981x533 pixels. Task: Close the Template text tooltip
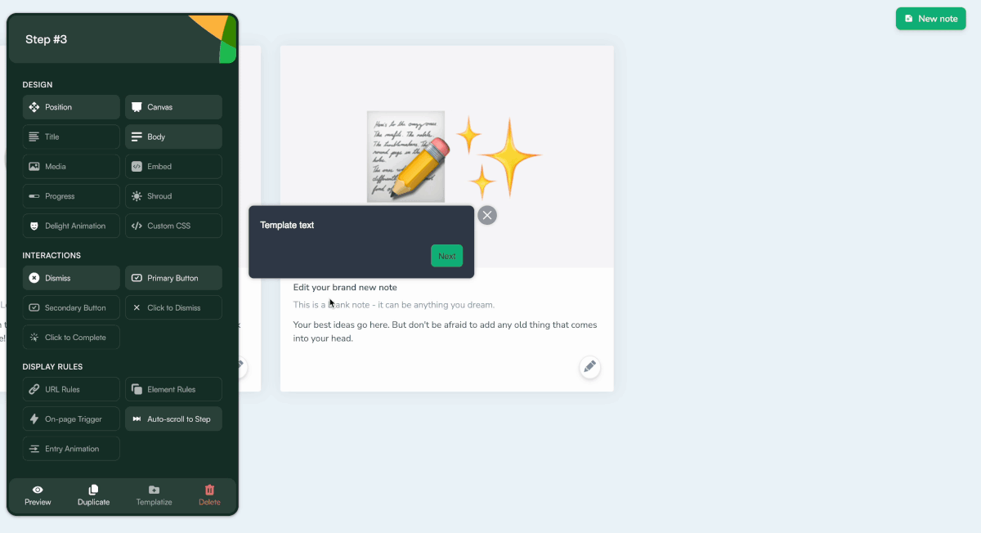[487, 216]
